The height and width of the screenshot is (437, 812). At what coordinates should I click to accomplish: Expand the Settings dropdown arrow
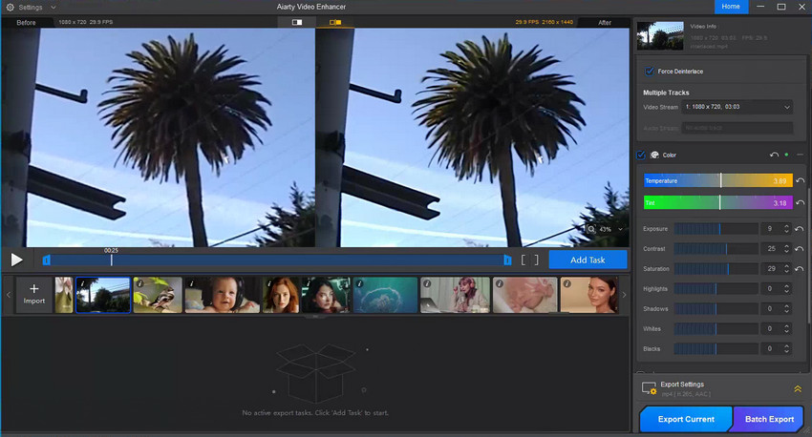point(53,8)
